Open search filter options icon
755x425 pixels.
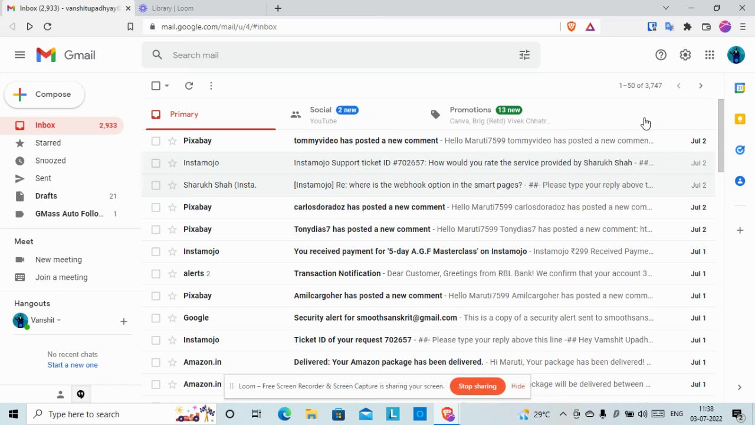tap(524, 55)
